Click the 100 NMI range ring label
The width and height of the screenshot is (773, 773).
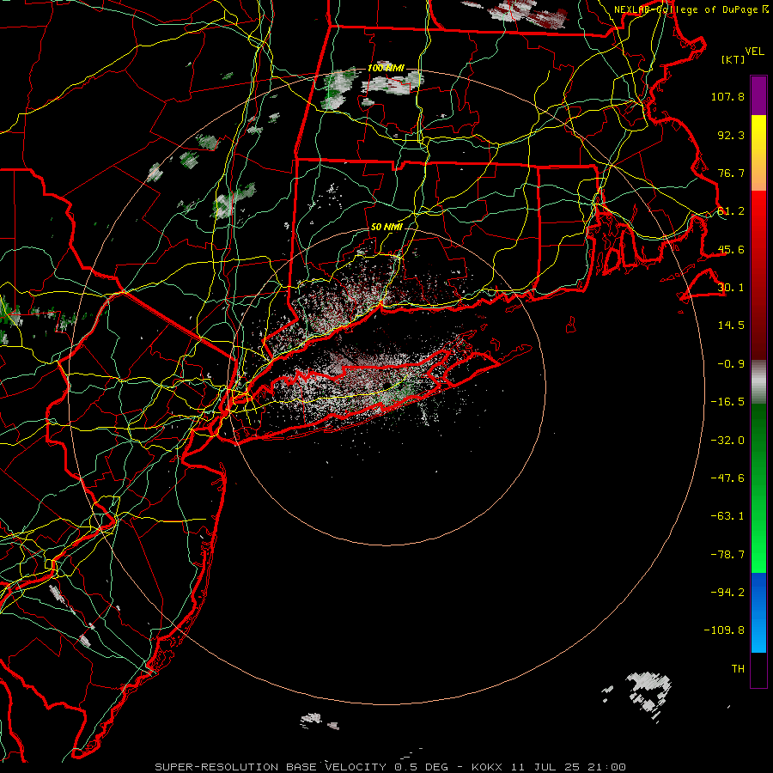[x=386, y=68]
